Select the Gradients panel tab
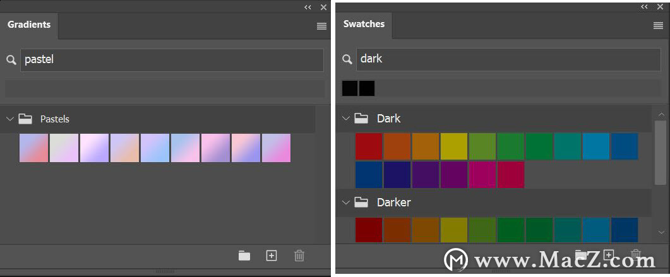 coord(29,25)
